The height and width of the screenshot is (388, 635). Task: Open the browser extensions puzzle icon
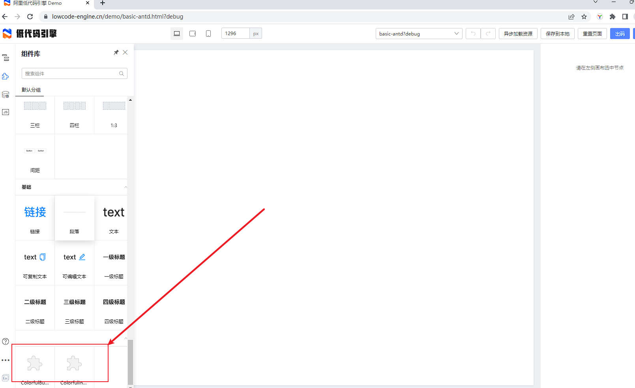coord(613,17)
